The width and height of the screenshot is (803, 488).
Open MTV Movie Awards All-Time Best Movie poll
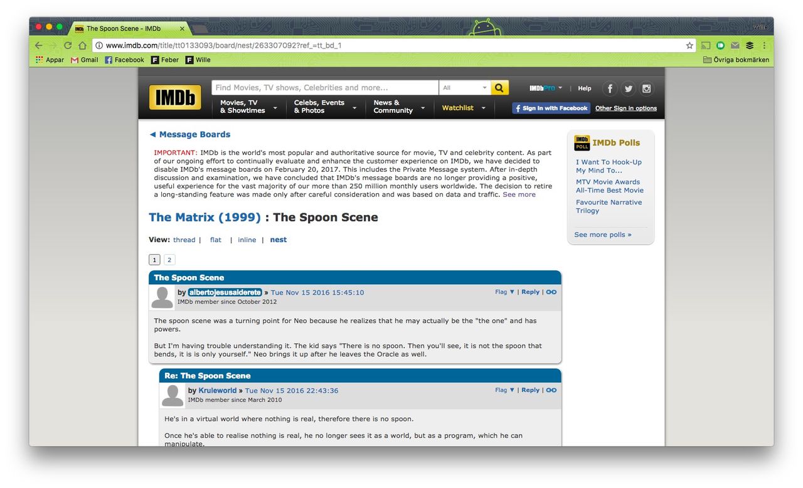click(610, 186)
